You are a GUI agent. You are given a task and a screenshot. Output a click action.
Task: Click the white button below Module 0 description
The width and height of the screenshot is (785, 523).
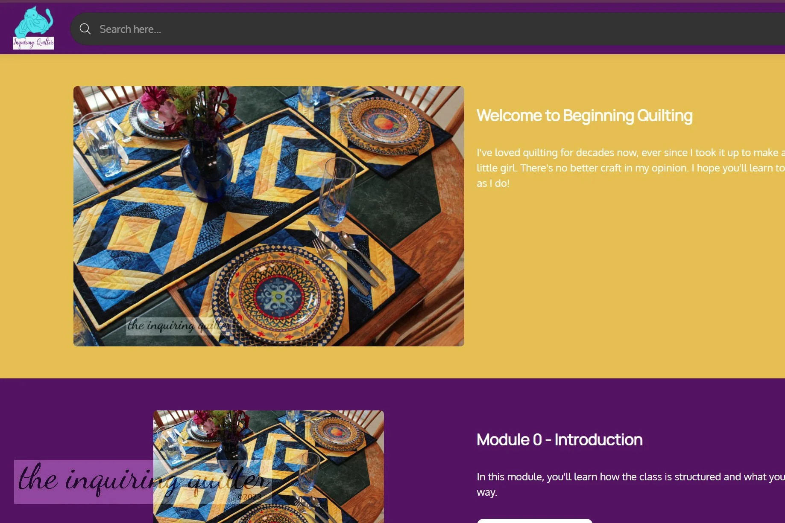click(x=534, y=521)
